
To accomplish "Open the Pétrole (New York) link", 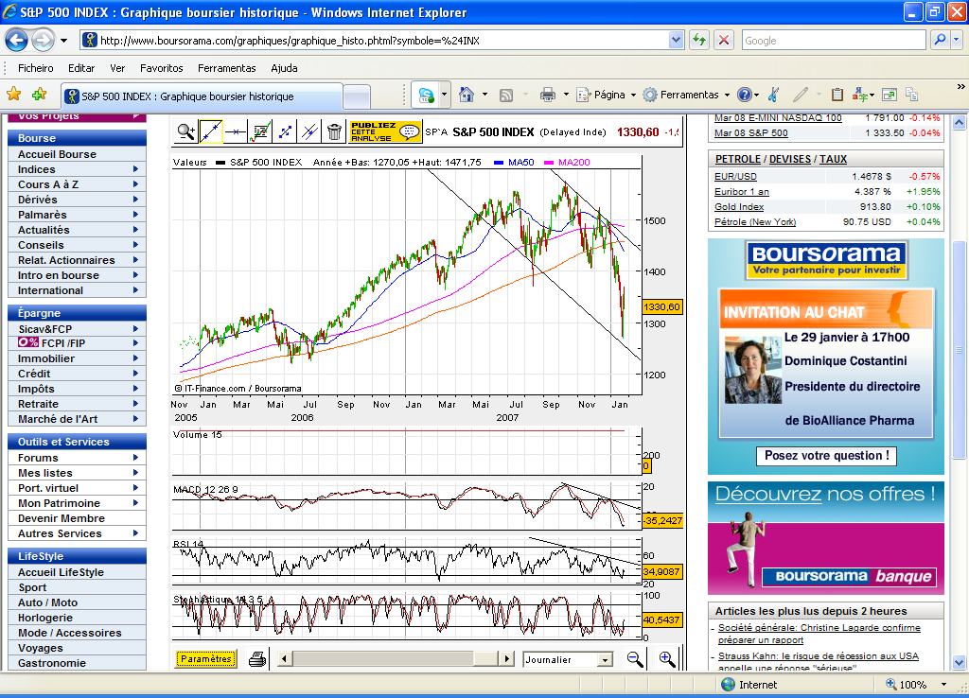I will tap(755, 221).
